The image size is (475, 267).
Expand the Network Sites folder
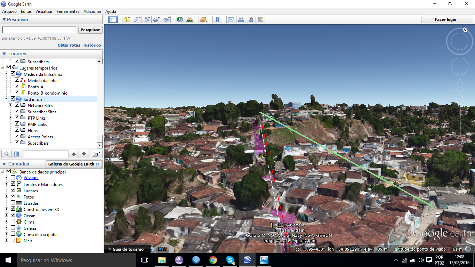tap(11, 105)
